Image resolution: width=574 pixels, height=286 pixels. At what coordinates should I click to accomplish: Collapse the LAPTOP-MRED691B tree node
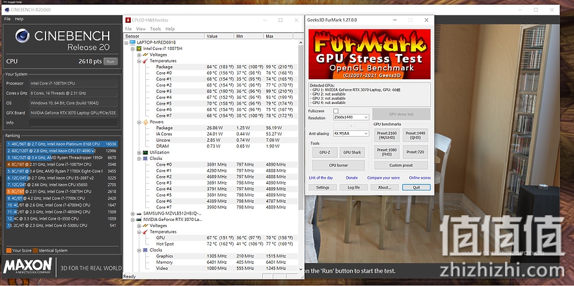tap(127, 42)
